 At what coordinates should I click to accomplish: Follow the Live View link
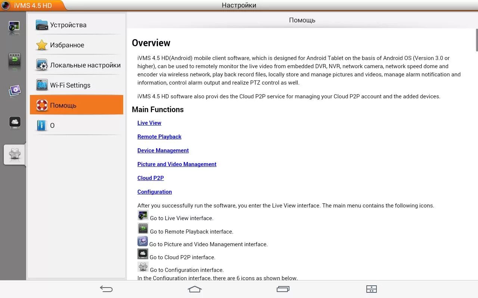tap(149, 123)
